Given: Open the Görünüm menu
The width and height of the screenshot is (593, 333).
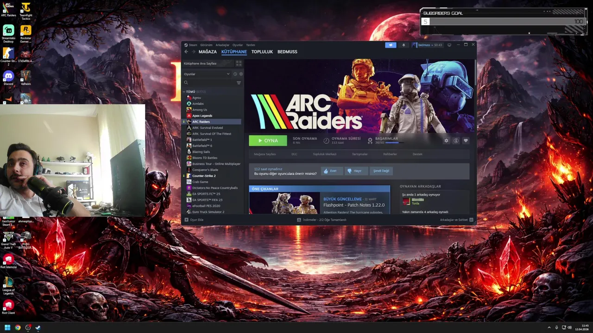Looking at the screenshot, I should 206,45.
